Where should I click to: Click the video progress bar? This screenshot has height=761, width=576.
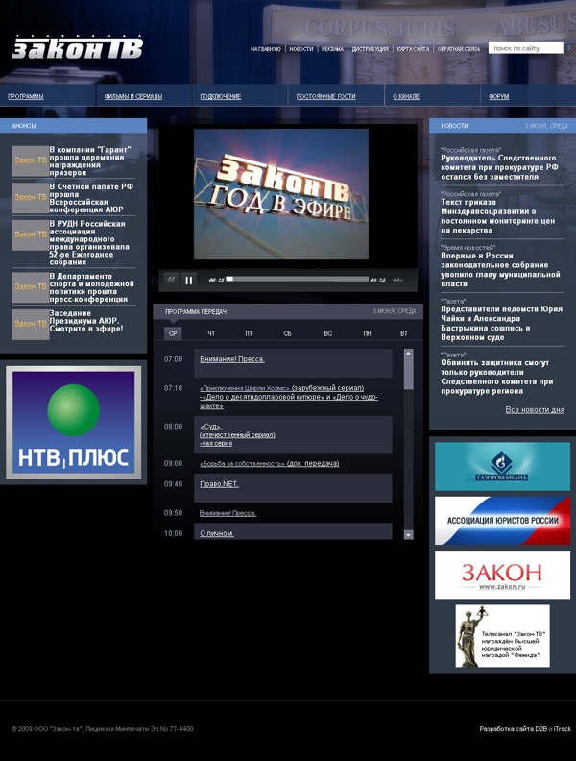[x=298, y=279]
